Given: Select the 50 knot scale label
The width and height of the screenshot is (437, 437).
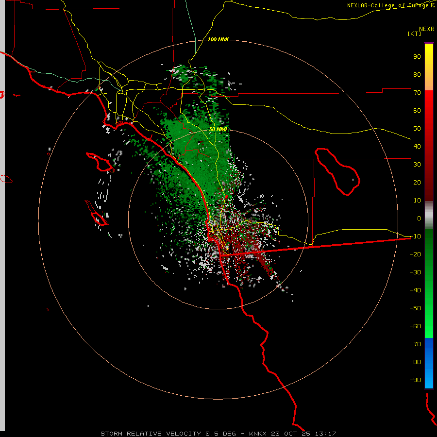Looking at the screenshot, I should click(417, 129).
